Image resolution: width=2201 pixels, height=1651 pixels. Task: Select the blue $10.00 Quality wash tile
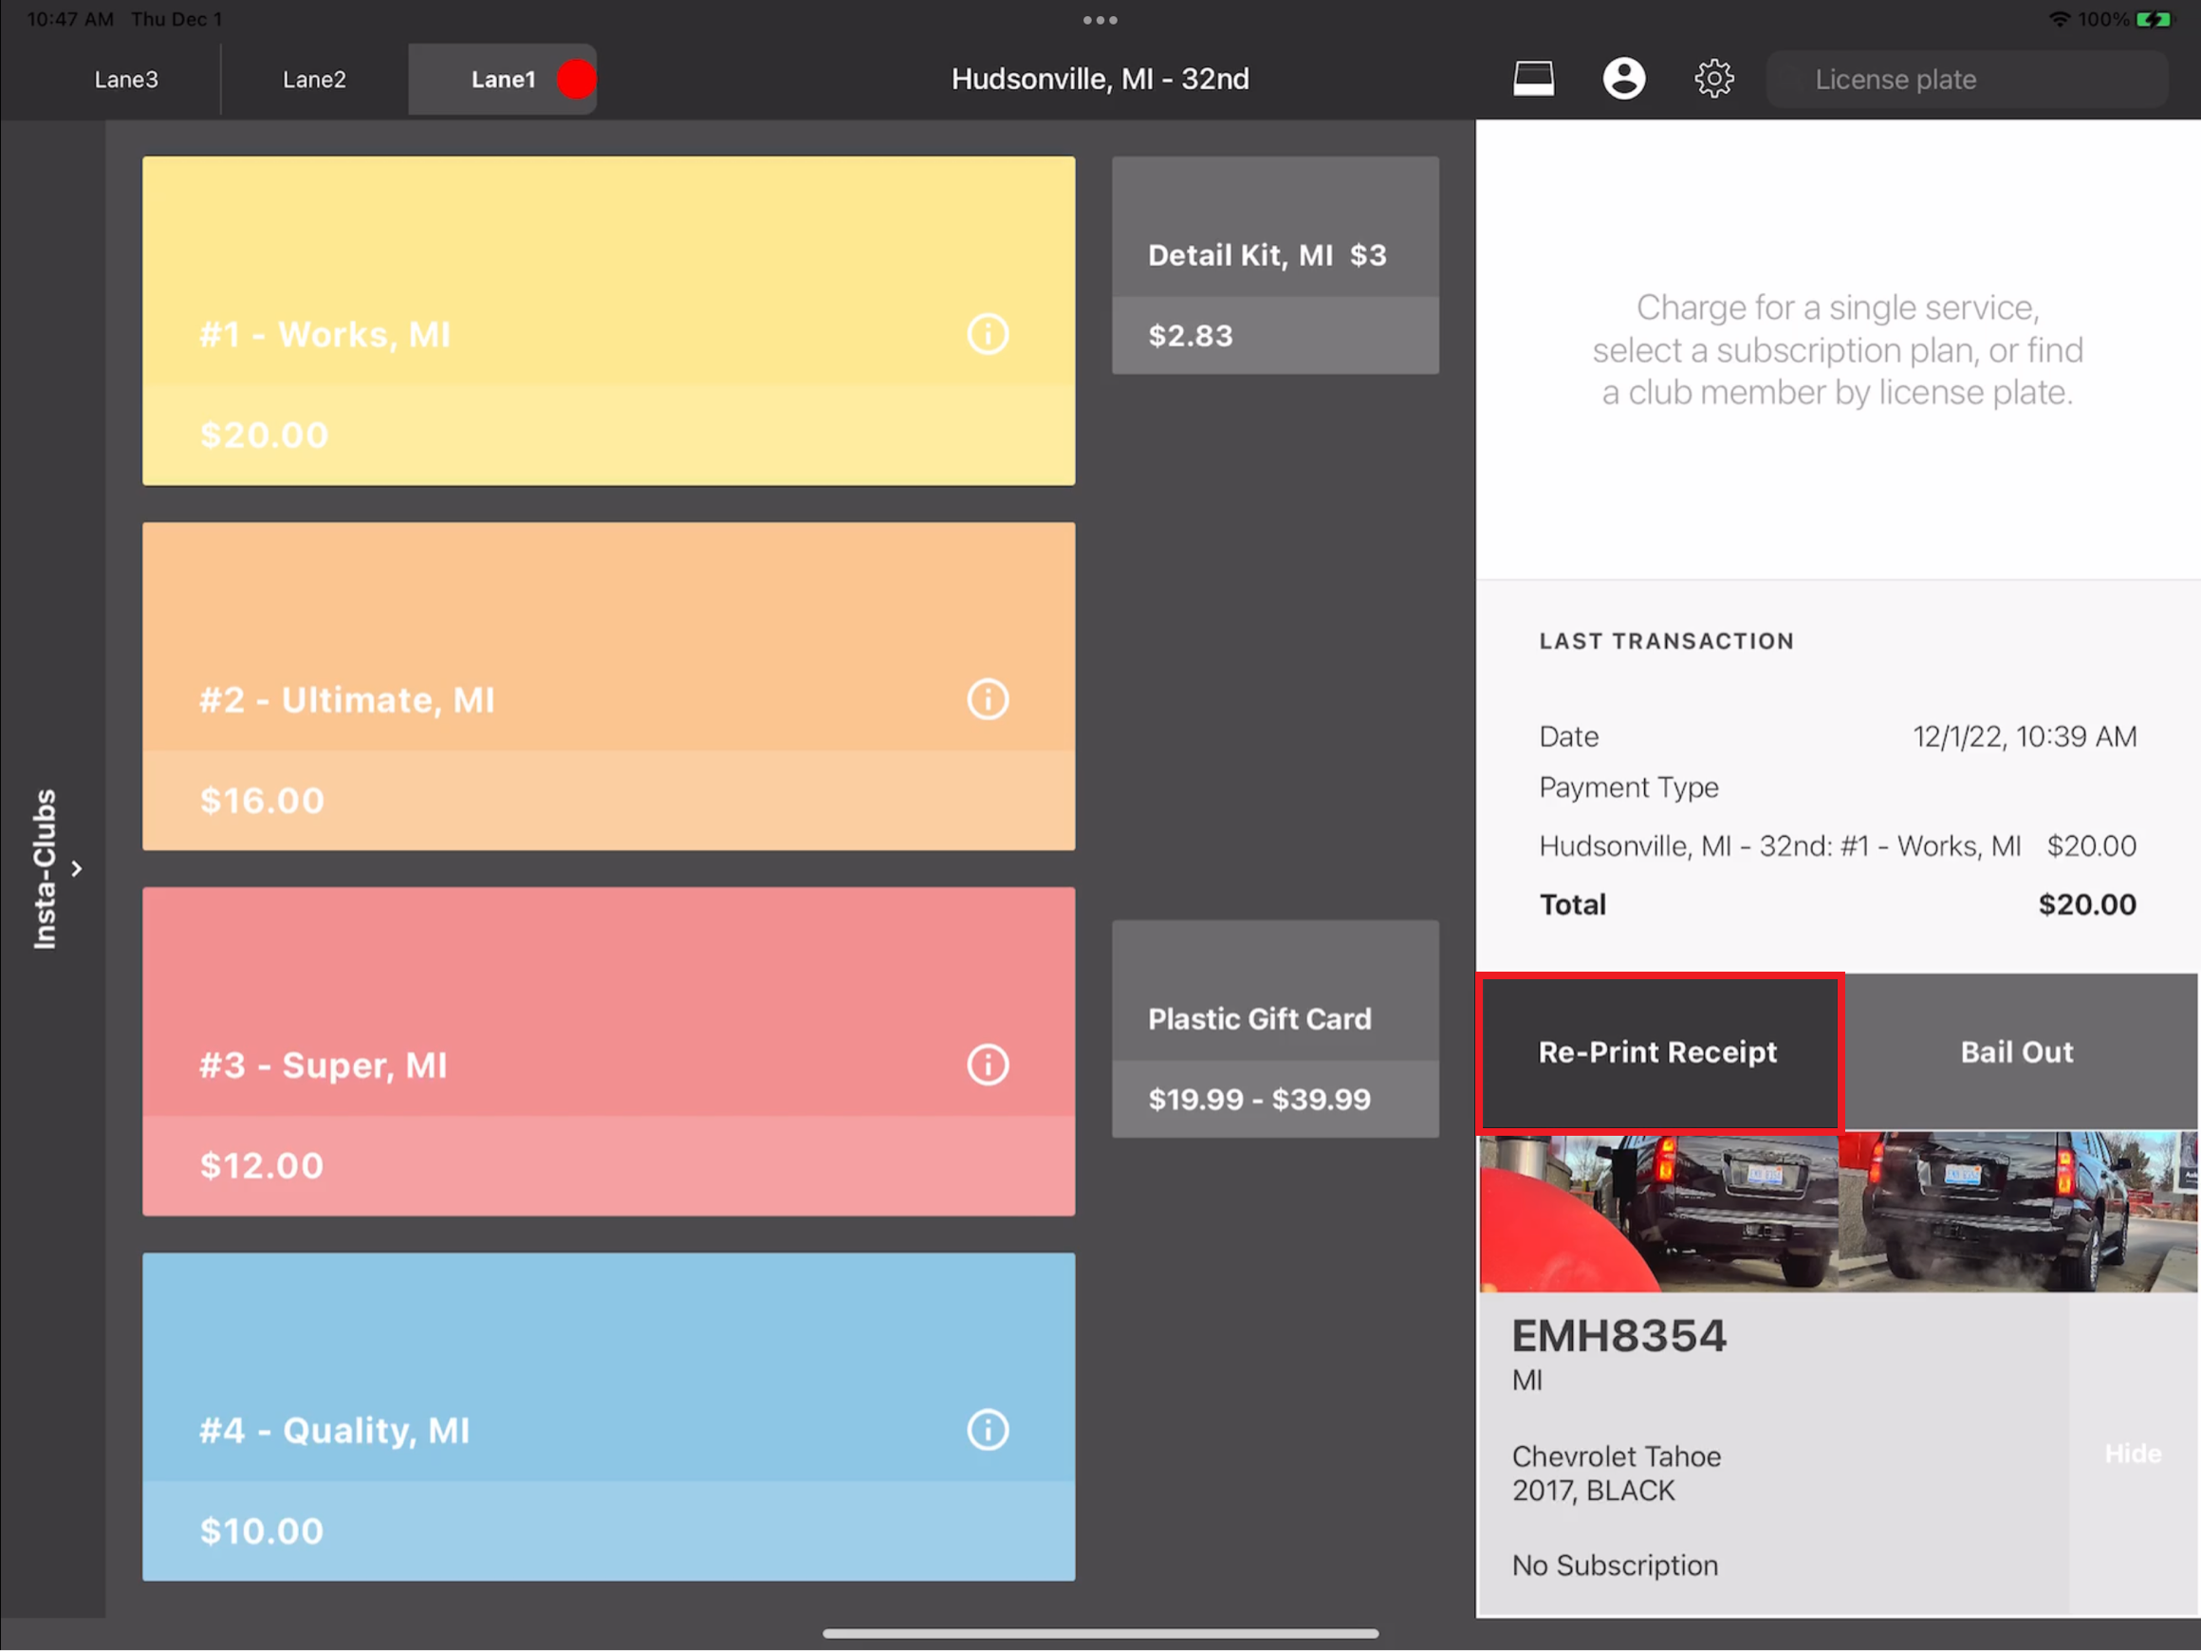(x=608, y=1416)
